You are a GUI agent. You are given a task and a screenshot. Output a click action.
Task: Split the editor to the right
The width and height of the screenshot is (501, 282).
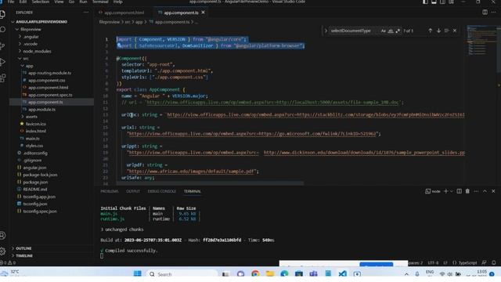click(x=485, y=13)
